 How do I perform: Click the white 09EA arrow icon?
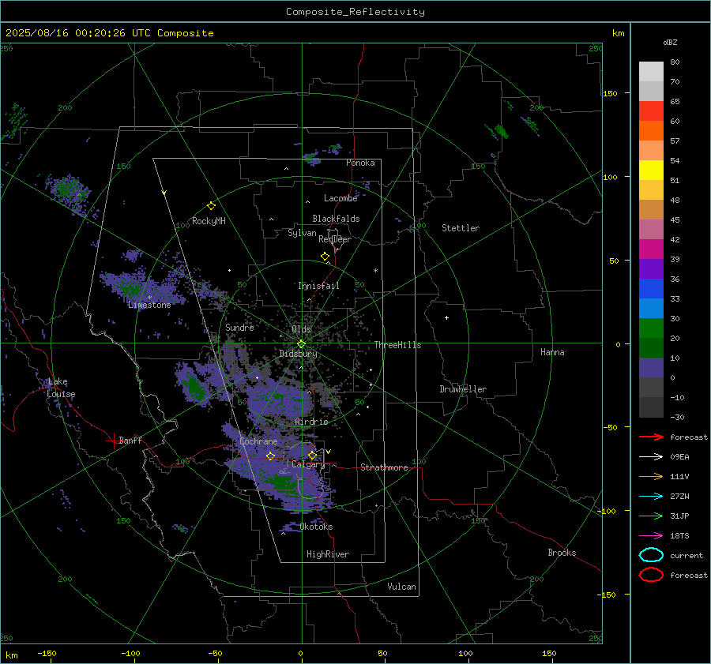click(651, 456)
